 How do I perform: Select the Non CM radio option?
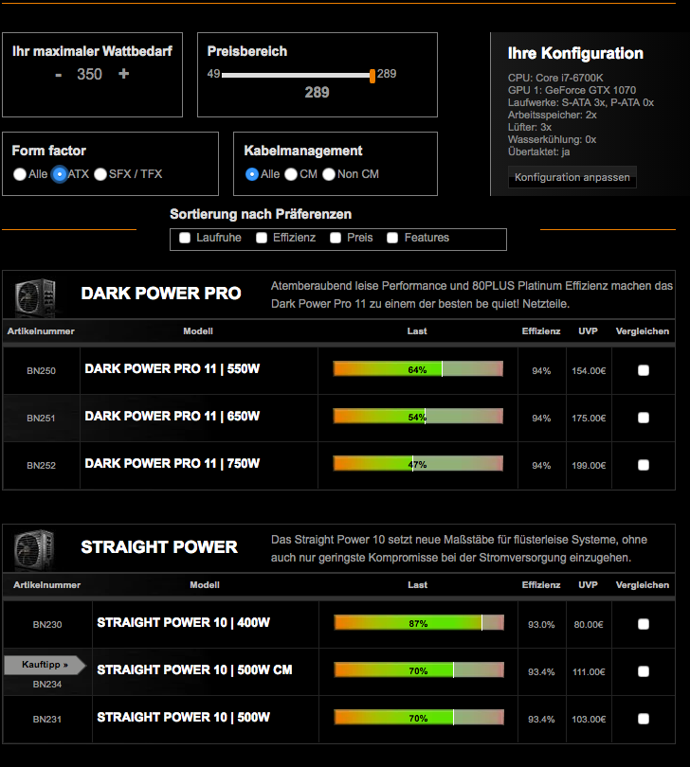[329, 174]
